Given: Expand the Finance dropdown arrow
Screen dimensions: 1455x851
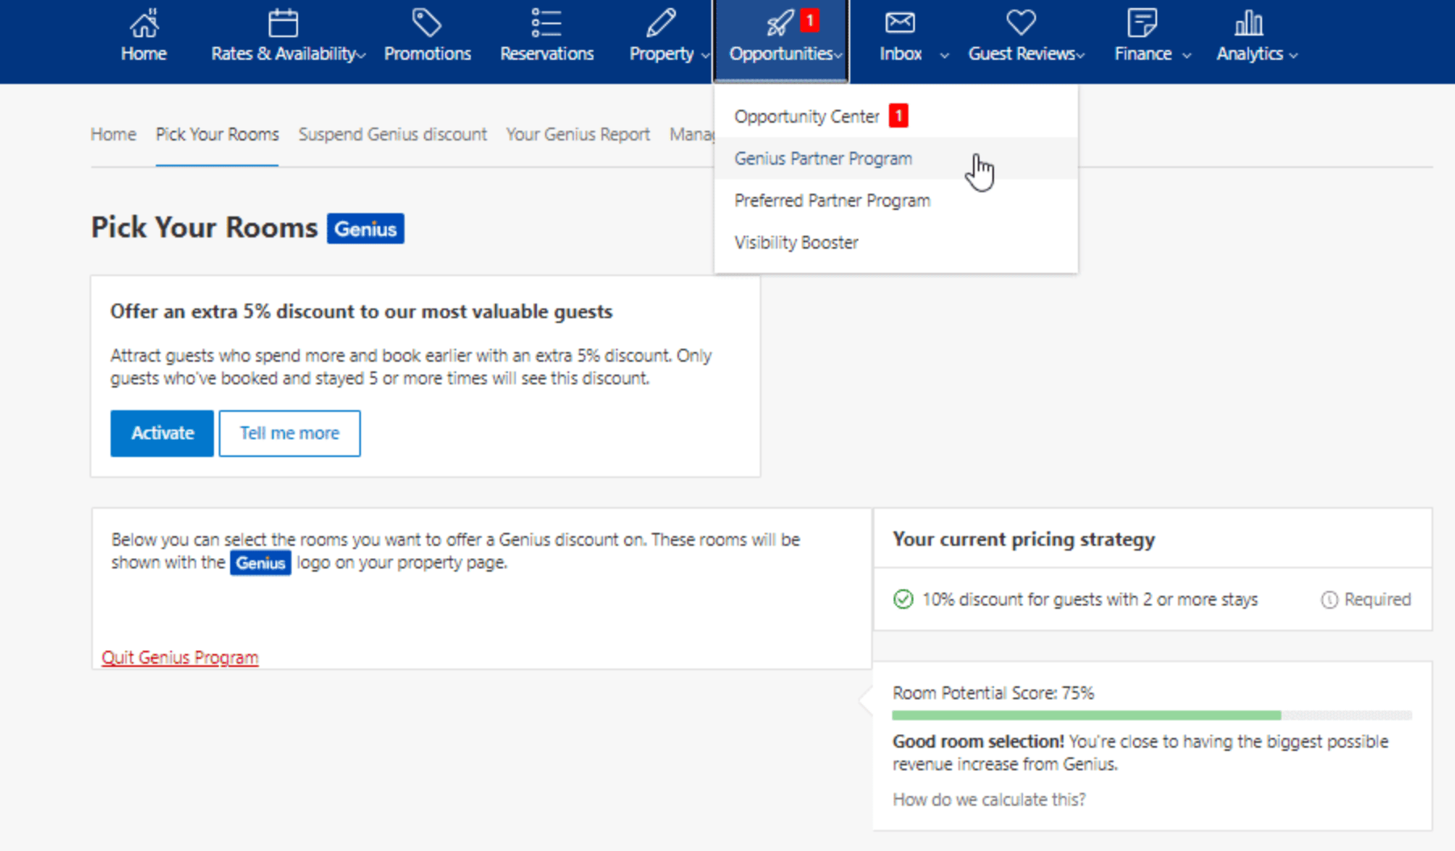Looking at the screenshot, I should point(1187,56).
